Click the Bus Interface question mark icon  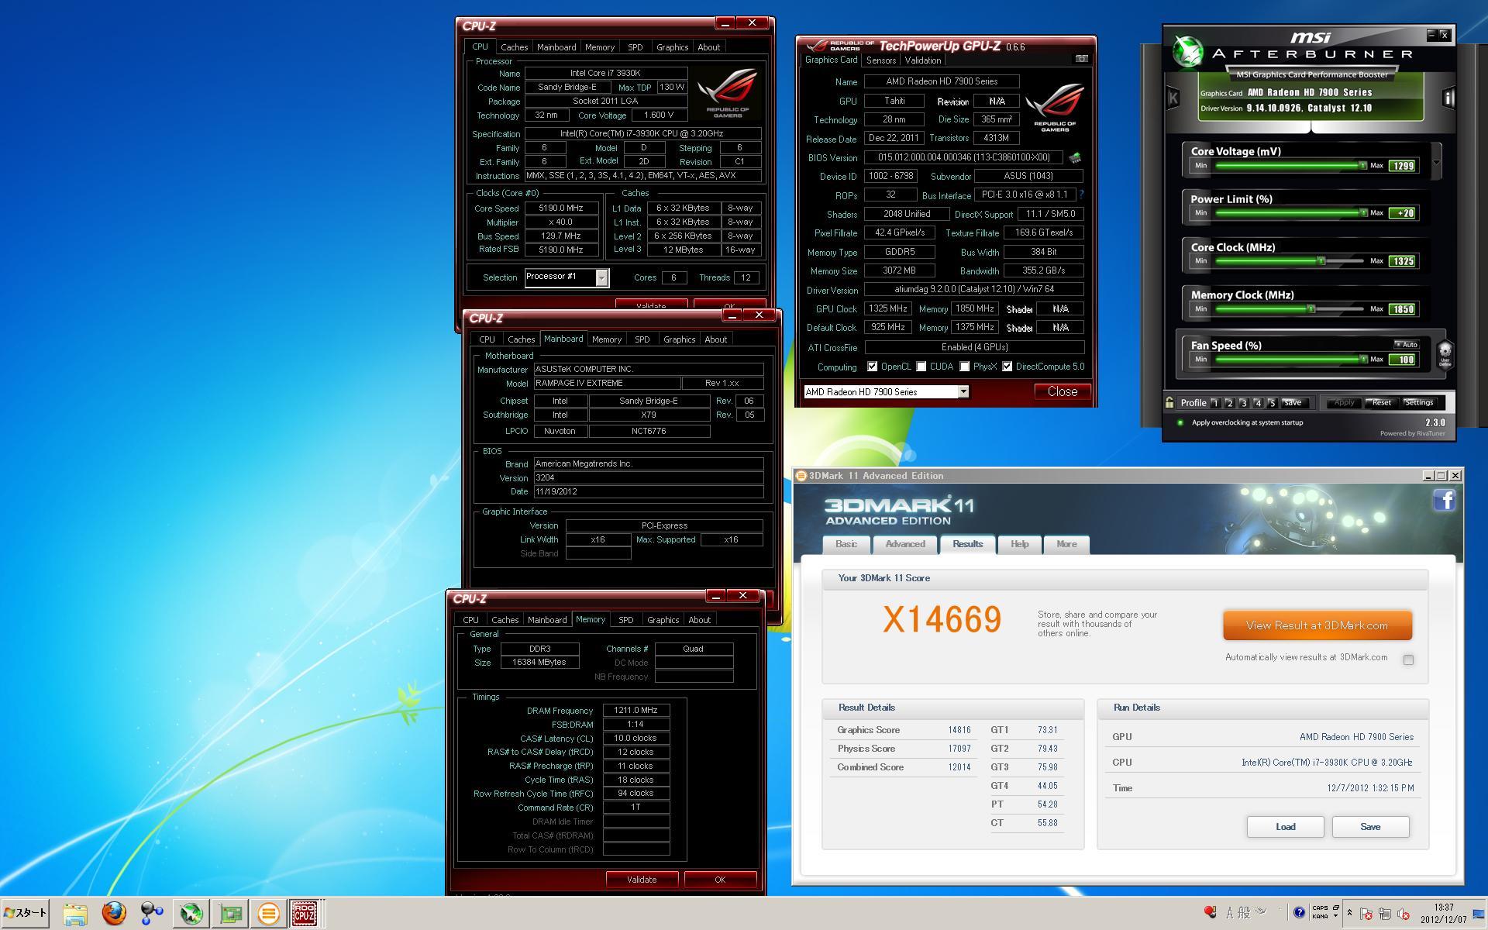point(1081,195)
